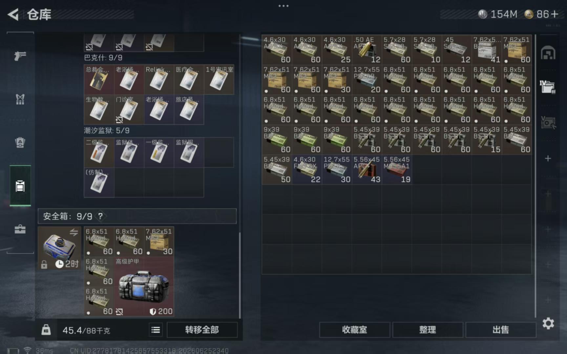The width and height of the screenshot is (567, 354).
Task: Click the list view icon beside 转移全部
Action: click(x=156, y=330)
